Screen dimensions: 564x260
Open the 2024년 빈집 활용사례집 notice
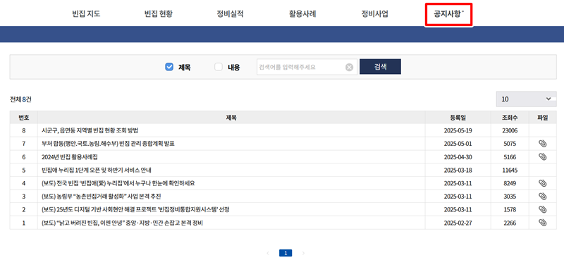tap(70, 157)
